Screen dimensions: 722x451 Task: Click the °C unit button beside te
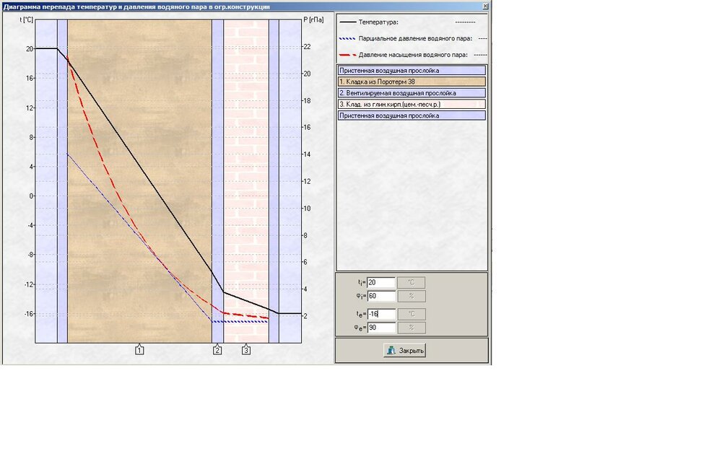[412, 314]
